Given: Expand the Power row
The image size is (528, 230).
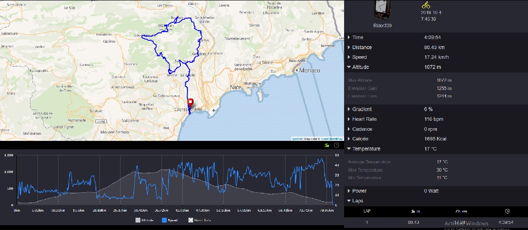Looking at the screenshot, I should pyautogui.click(x=359, y=191).
